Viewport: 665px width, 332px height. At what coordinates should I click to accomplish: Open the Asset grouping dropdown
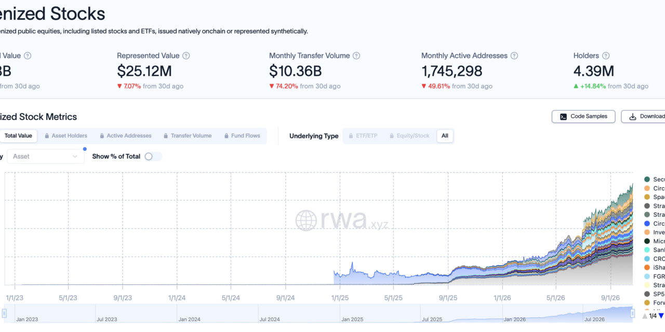pyautogui.click(x=45, y=156)
